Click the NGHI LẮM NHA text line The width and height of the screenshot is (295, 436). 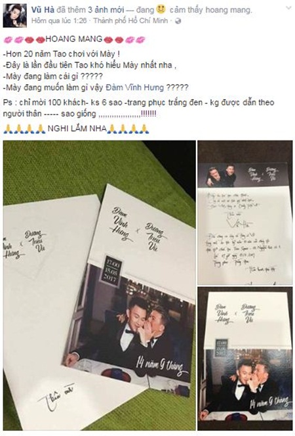click(77, 129)
